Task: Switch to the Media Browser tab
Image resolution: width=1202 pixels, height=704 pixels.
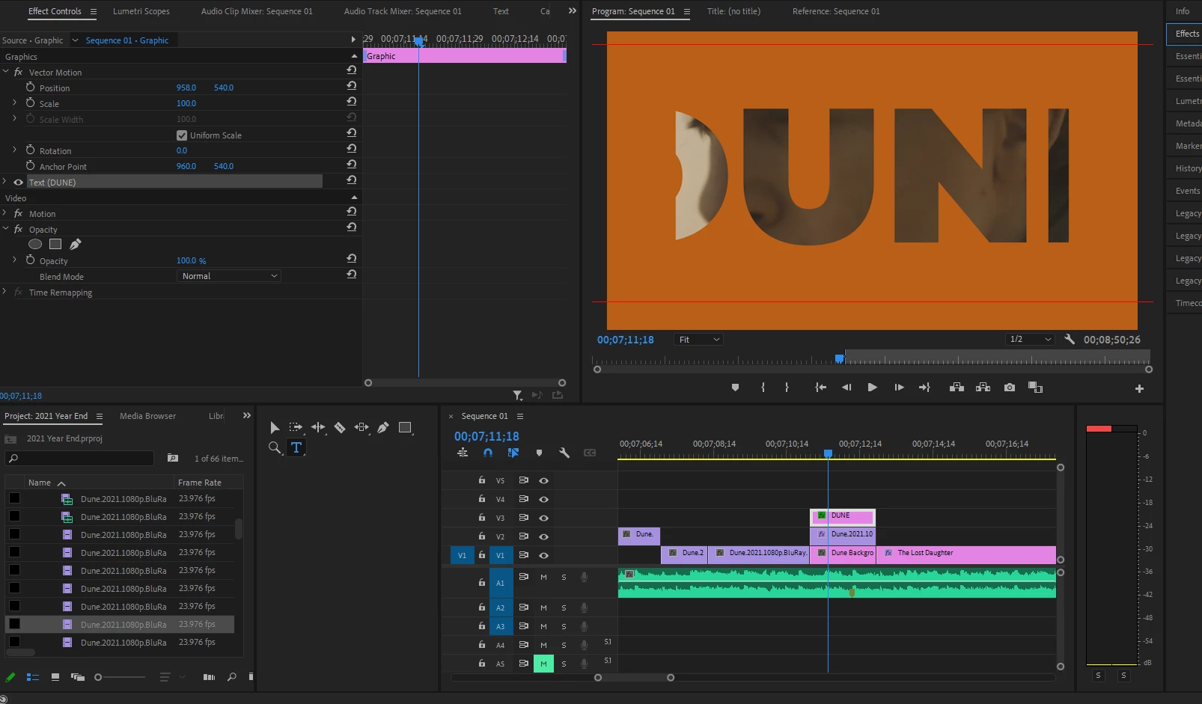Action: (x=148, y=416)
